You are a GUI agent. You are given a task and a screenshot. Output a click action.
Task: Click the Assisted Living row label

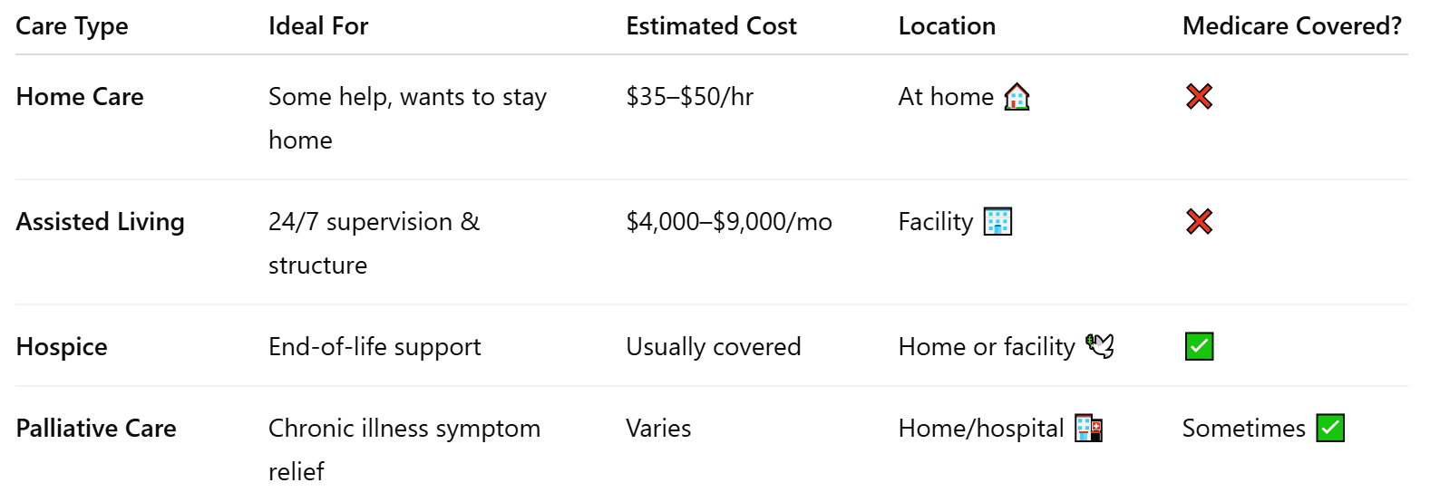pyautogui.click(x=100, y=222)
